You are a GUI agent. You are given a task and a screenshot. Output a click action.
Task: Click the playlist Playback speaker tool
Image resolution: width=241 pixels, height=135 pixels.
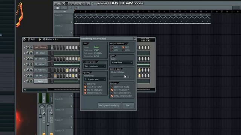(89, 4)
